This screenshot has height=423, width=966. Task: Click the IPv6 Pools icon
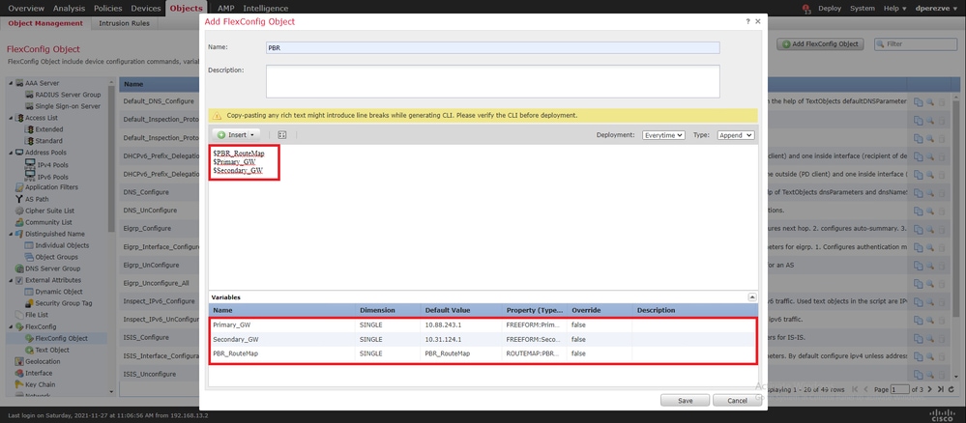pos(30,177)
